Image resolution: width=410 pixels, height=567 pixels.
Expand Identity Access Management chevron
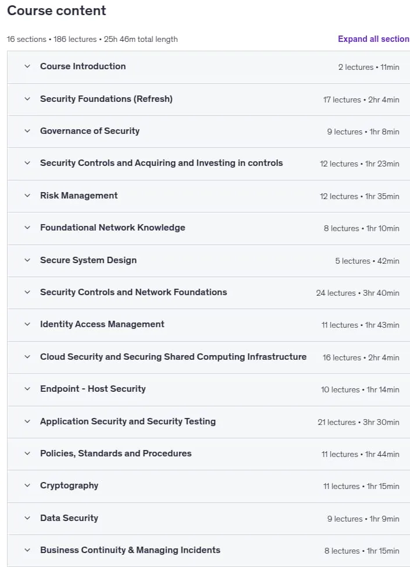(27, 324)
